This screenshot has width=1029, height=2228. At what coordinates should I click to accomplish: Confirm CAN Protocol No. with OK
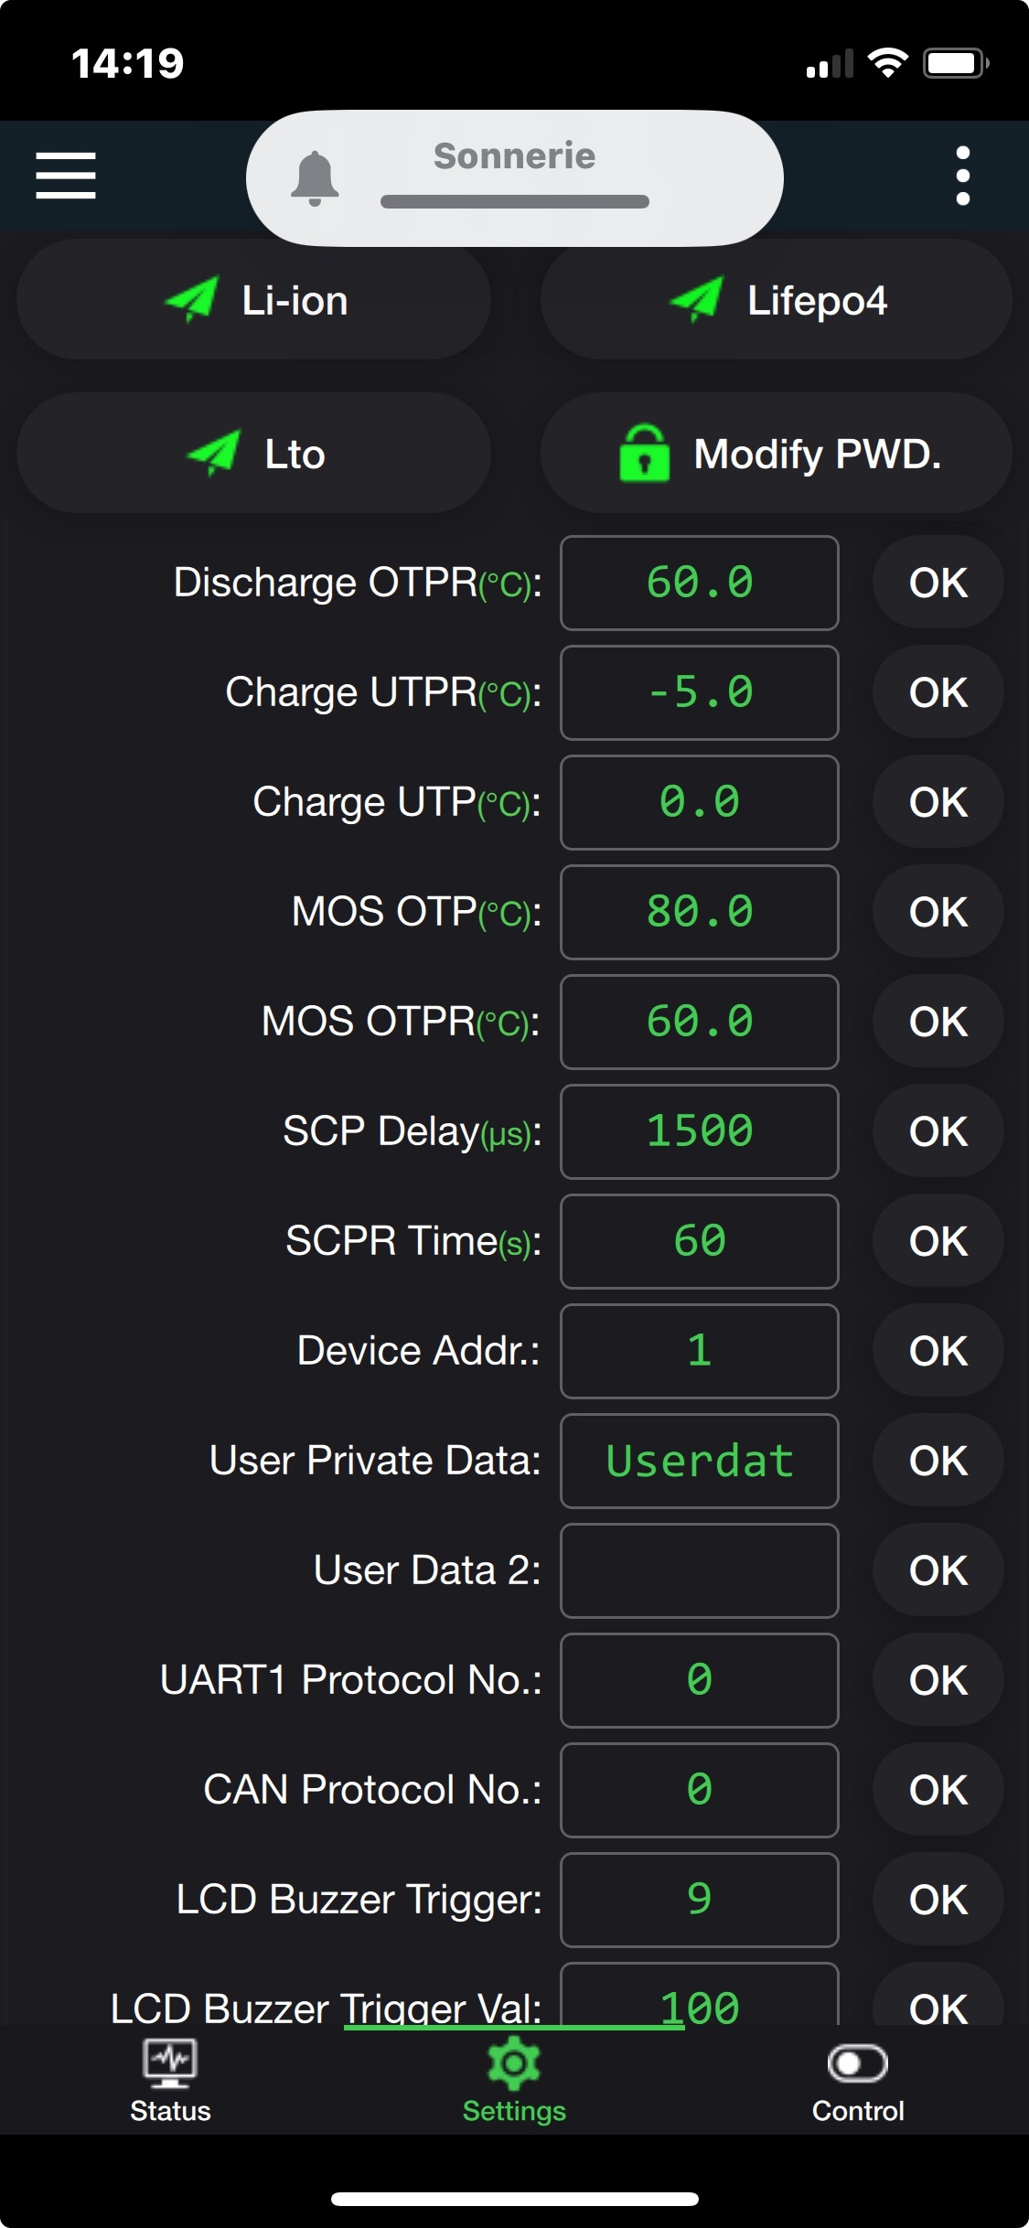click(x=938, y=1791)
